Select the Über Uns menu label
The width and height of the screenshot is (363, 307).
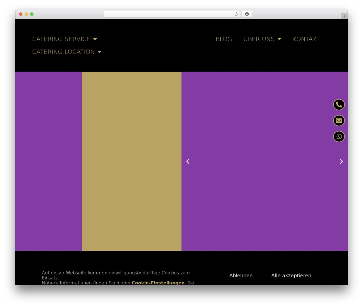point(259,39)
